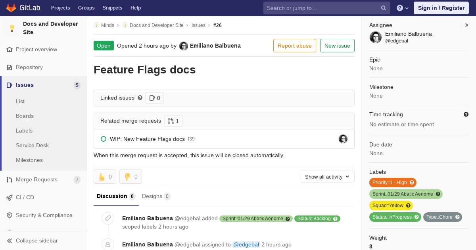
Task: Open the Groups menu
Action: [86, 8]
